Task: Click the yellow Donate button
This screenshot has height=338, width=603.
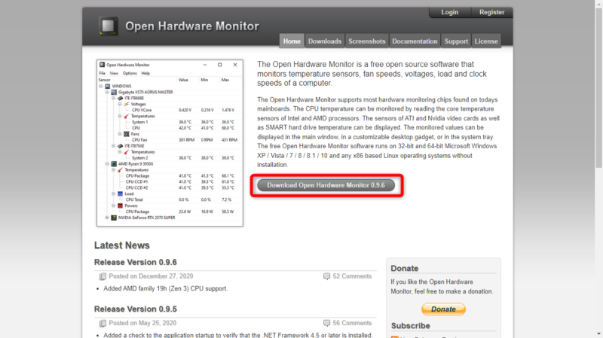Action: click(x=443, y=309)
